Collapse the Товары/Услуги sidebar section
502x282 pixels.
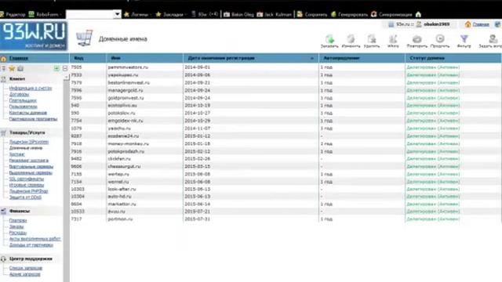click(27, 132)
